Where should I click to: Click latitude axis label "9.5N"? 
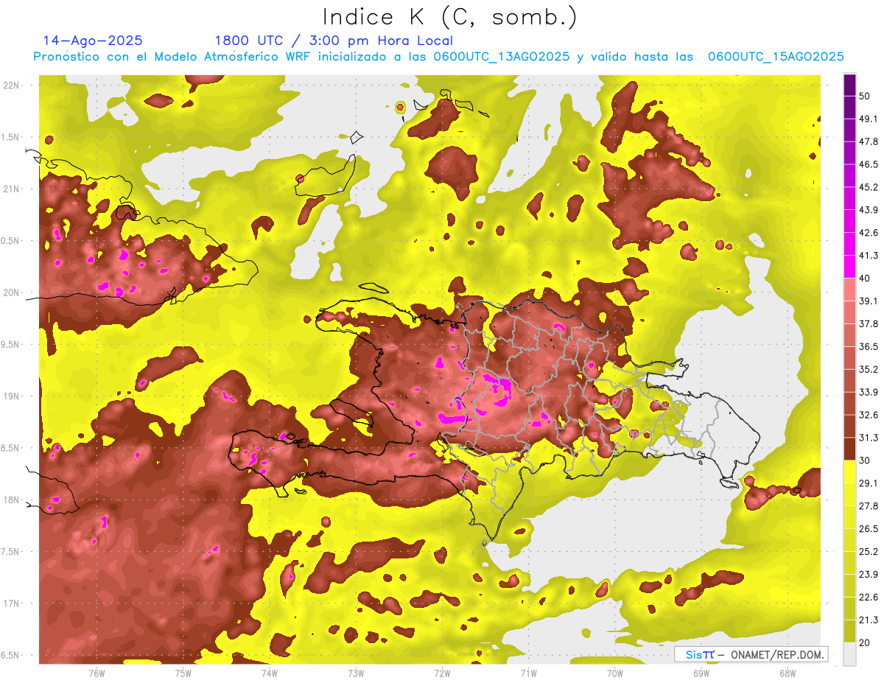(x=11, y=344)
